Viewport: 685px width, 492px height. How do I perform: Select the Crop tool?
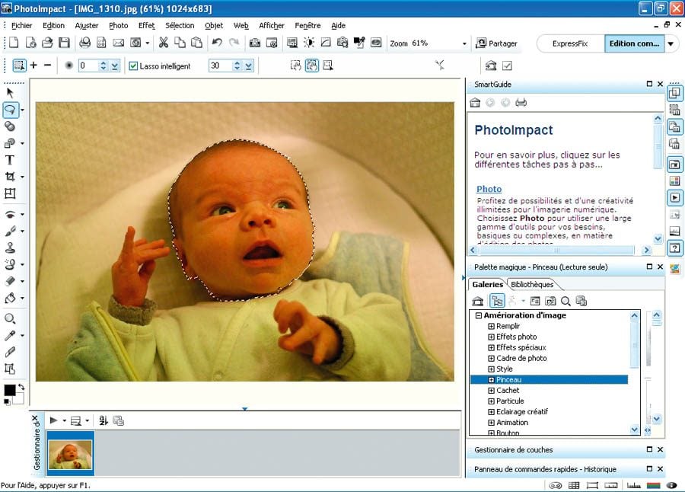10,177
